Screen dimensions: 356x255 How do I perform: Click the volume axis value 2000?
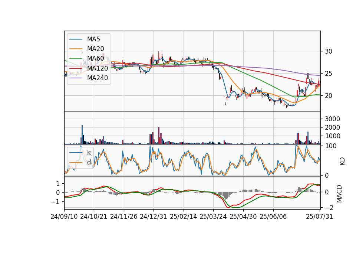332,127
